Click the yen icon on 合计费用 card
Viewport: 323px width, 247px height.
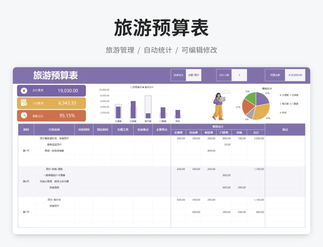pos(24,91)
